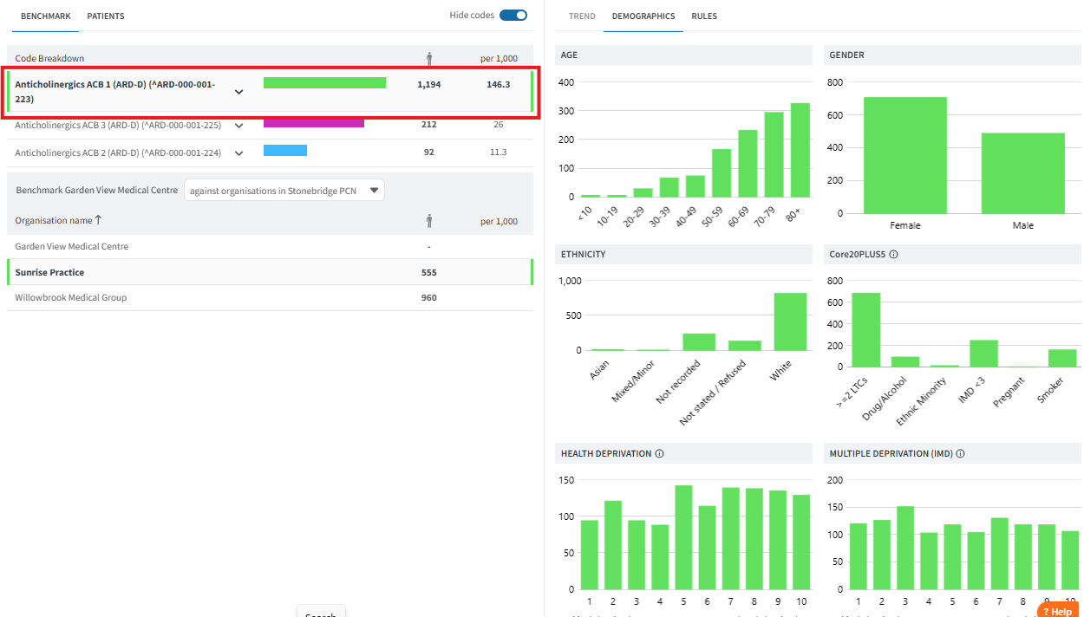Image resolution: width=1084 pixels, height=617 pixels.
Task: Click the Code Breakdown header label
Action: click(49, 59)
